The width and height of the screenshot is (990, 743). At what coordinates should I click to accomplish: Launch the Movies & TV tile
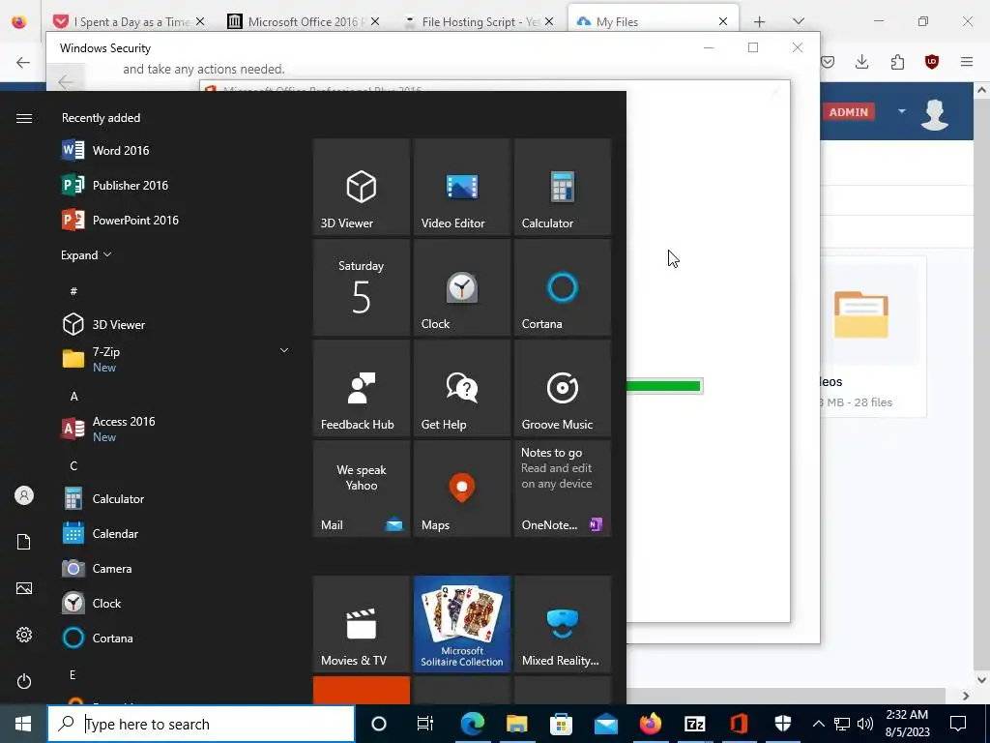(362, 624)
